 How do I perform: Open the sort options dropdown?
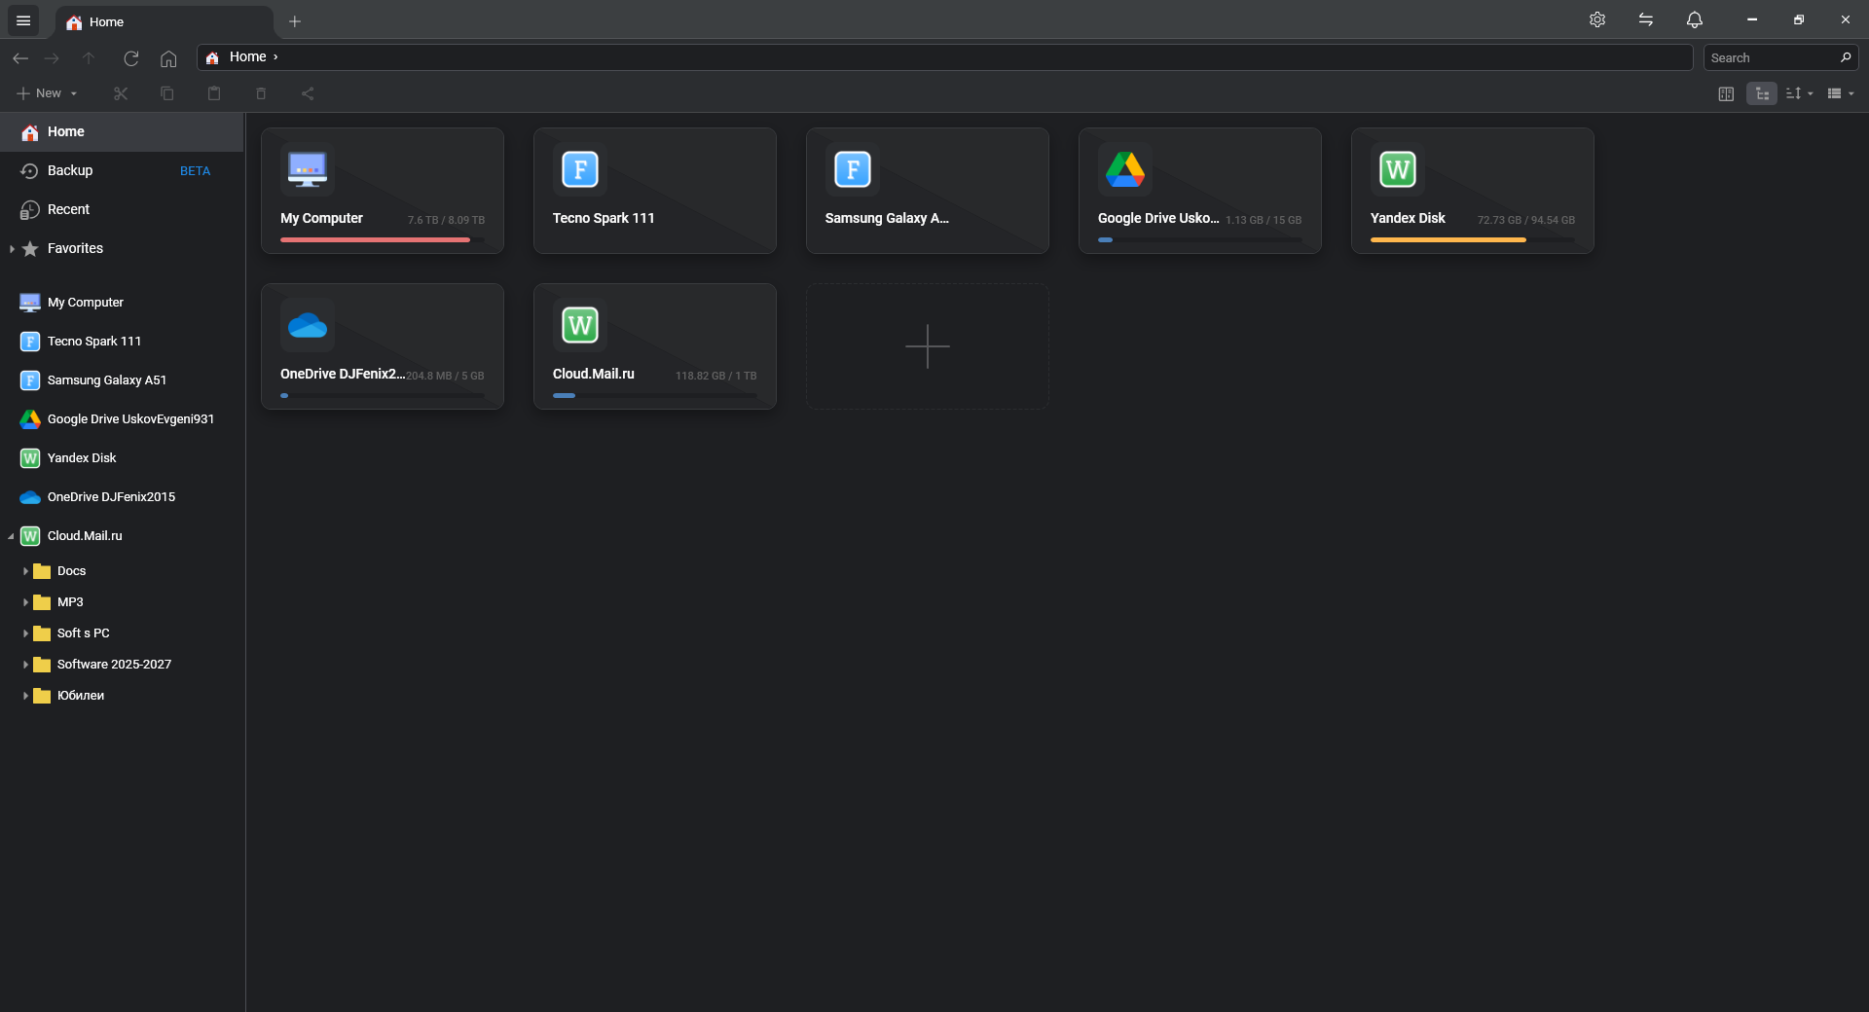tap(1799, 93)
